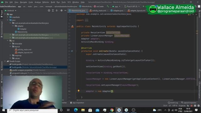Open Favorites tool window stripe
The height and width of the screenshot is (113, 201).
point(2,78)
